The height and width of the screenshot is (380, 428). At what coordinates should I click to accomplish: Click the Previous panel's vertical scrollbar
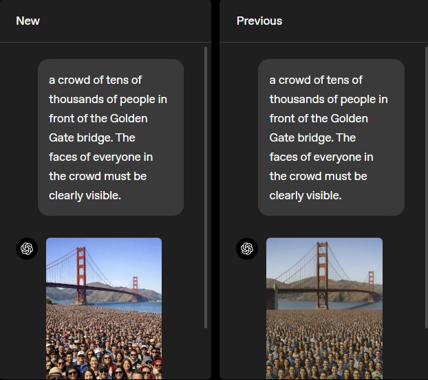[x=426, y=186]
